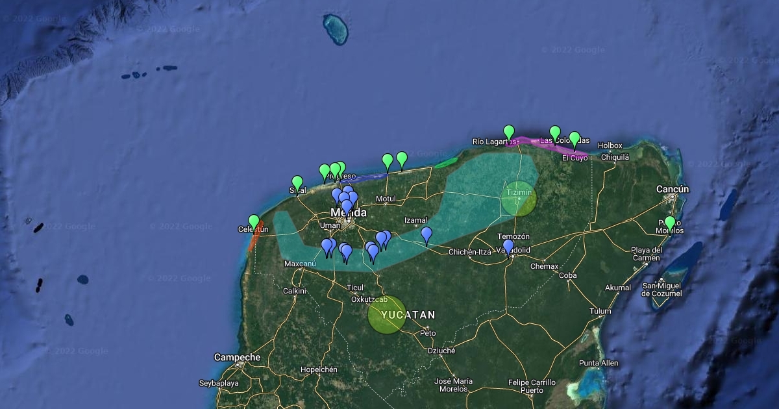779x409 pixels.
Task: Open the Tulum place label
Action: [600, 311]
